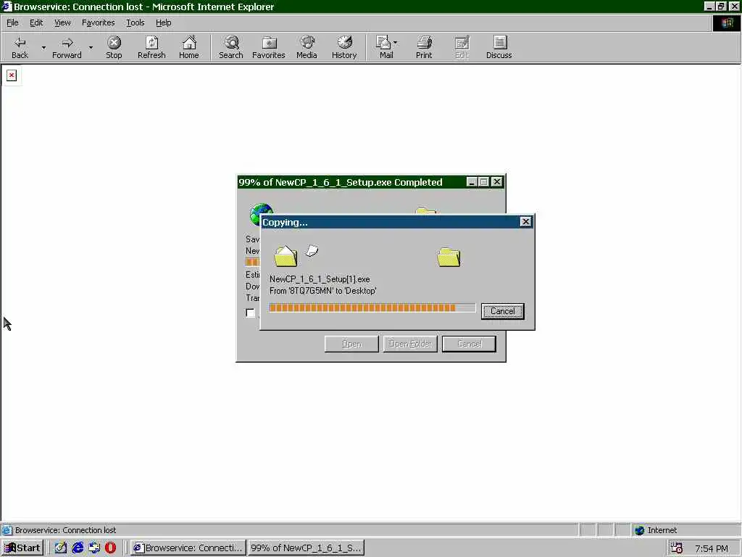Viewport: 742px width, 557px height.
Task: Open the Back history dropdown arrow
Action: [43, 47]
